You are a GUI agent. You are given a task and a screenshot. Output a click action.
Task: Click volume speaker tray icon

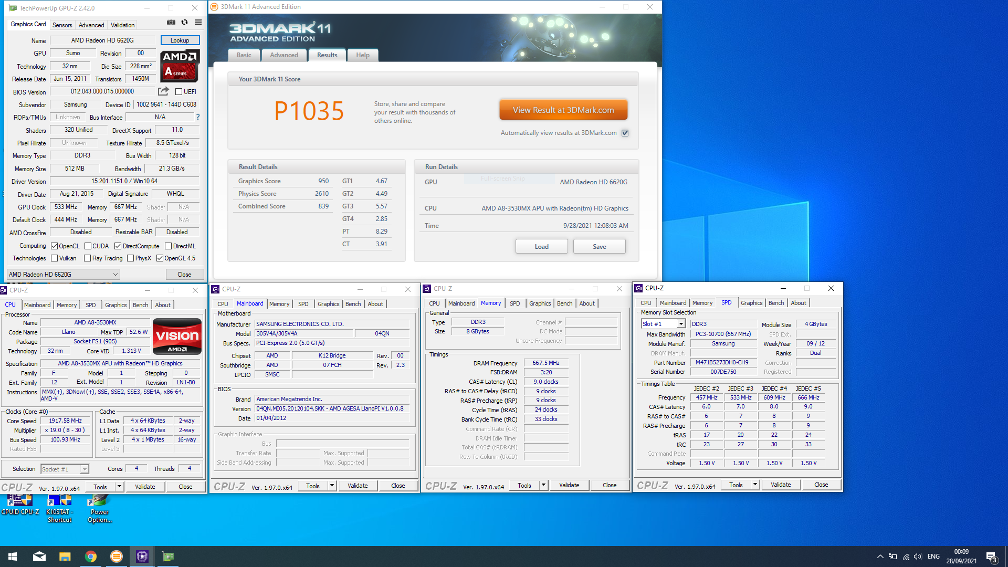click(x=918, y=556)
